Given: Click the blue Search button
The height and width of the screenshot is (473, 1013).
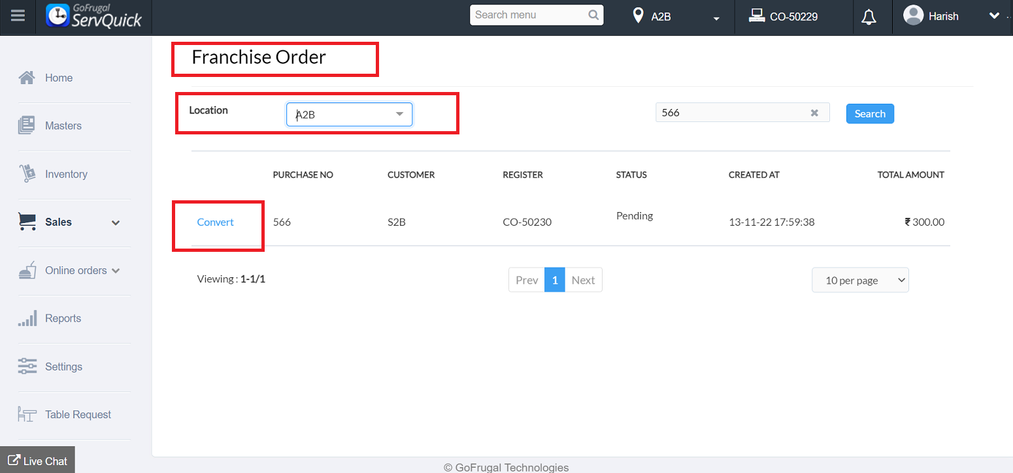Looking at the screenshot, I should (870, 114).
